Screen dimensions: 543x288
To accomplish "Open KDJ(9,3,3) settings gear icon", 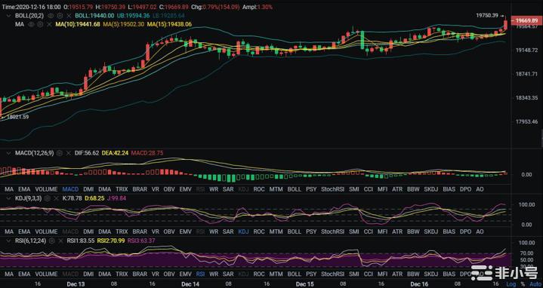I will pos(48,198).
